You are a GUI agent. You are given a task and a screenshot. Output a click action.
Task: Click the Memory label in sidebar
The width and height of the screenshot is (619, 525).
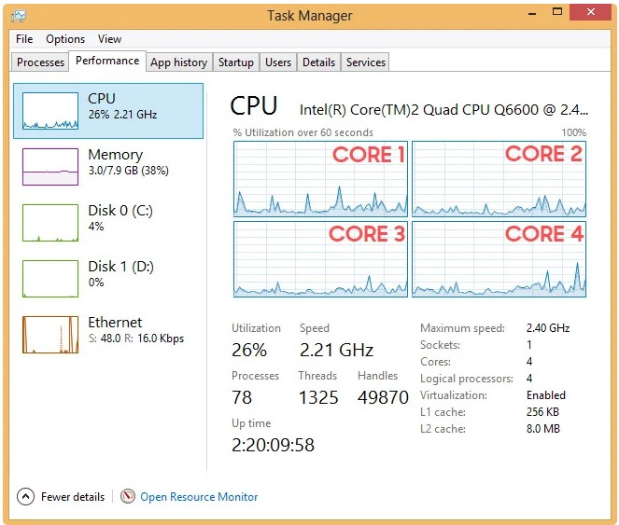tap(115, 155)
